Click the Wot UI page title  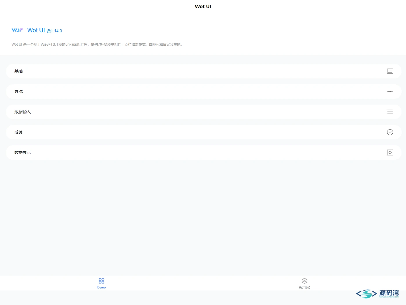pos(203,6)
